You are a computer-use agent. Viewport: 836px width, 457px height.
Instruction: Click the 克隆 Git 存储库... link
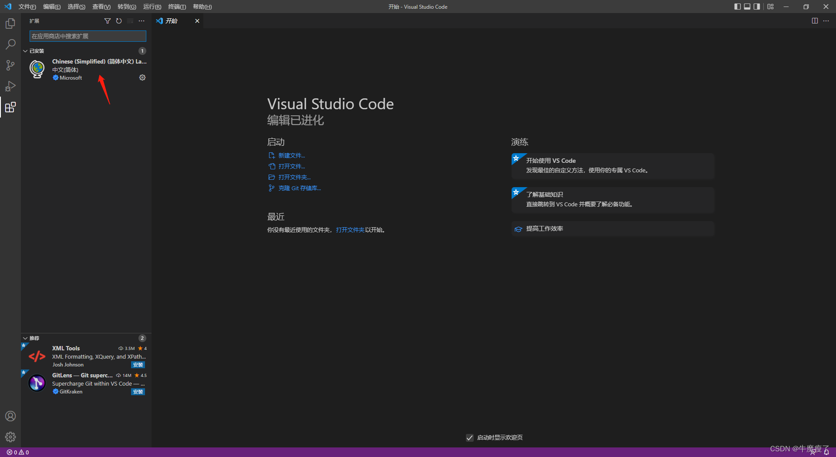pos(300,188)
